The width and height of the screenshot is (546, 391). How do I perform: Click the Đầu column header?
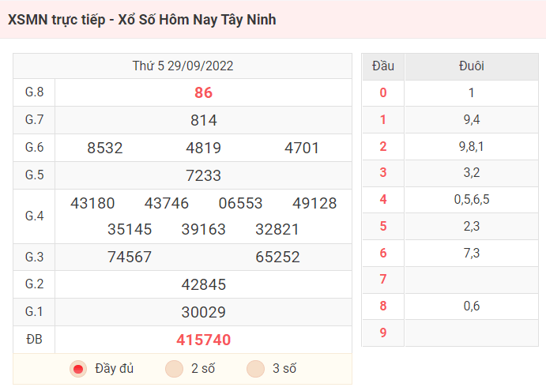click(383, 66)
